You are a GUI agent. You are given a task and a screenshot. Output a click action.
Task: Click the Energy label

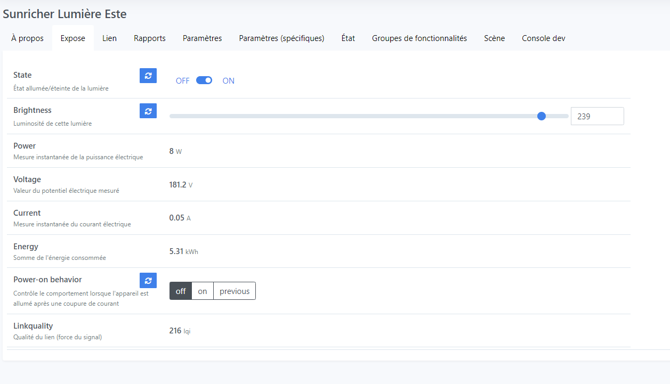26,247
